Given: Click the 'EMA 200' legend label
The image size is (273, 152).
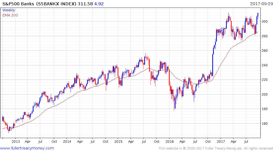Looking at the screenshot, I should coord(10,15).
